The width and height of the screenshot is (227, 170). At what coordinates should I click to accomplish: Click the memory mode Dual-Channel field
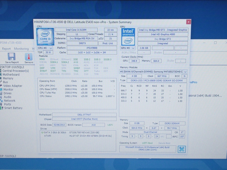coord(150,132)
